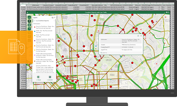Click the Search magnifier tool
The width and height of the screenshot is (177, 106).
29,29
